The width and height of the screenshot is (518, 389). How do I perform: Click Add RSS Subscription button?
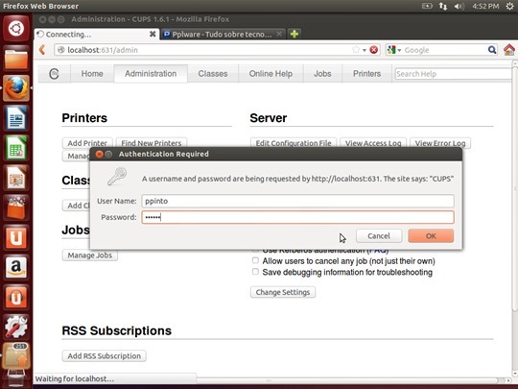click(x=104, y=356)
